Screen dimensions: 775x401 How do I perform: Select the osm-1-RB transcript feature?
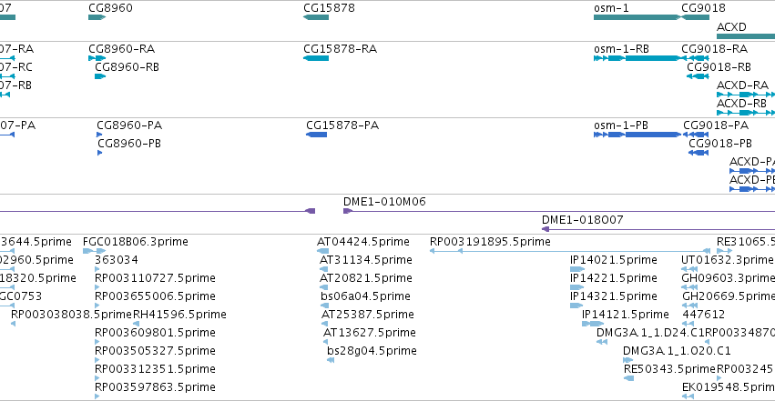click(637, 58)
